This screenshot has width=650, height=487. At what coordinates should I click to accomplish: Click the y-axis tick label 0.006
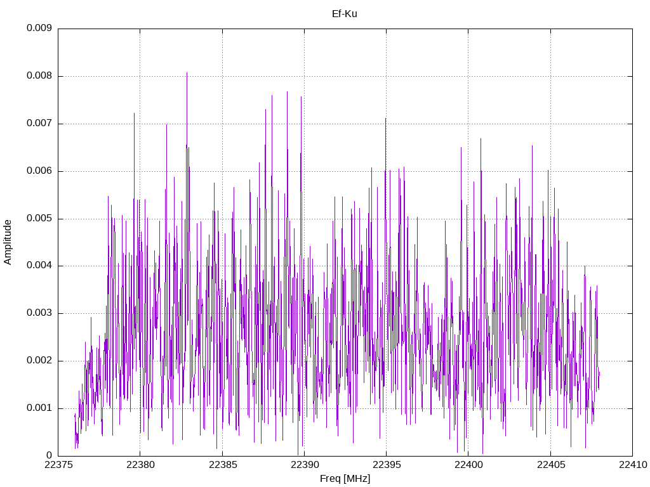(39, 171)
